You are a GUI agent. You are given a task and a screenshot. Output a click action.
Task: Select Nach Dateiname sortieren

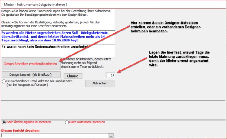(x=67, y=122)
